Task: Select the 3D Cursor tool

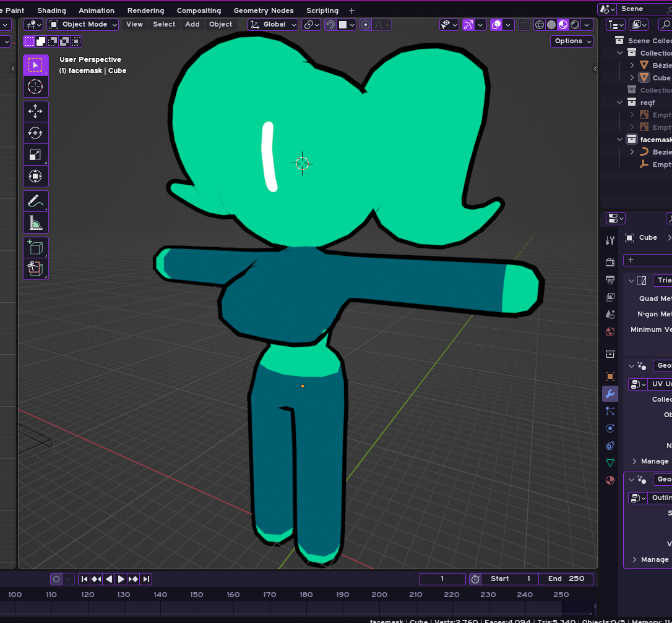Action: click(35, 87)
